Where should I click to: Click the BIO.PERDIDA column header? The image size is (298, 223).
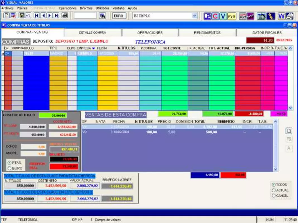(245, 48)
